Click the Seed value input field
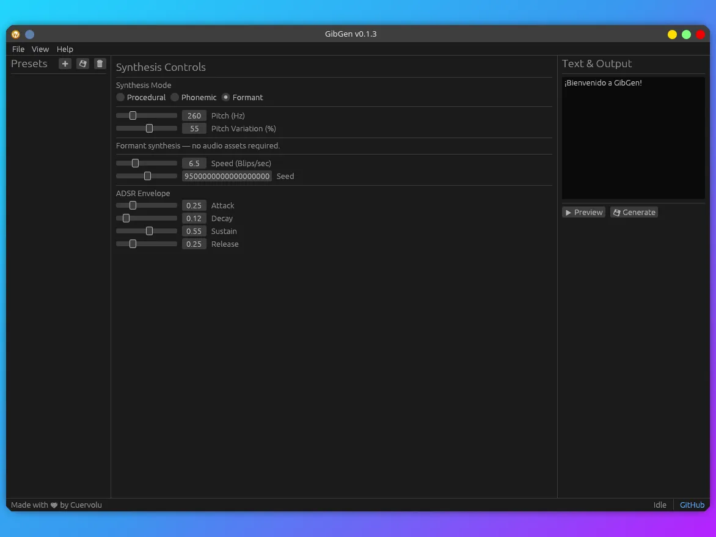Screen dimensions: 716x537 [x=227, y=176]
